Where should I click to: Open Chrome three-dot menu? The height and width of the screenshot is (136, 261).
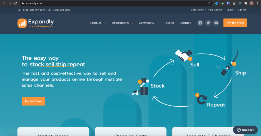(x=257, y=3)
